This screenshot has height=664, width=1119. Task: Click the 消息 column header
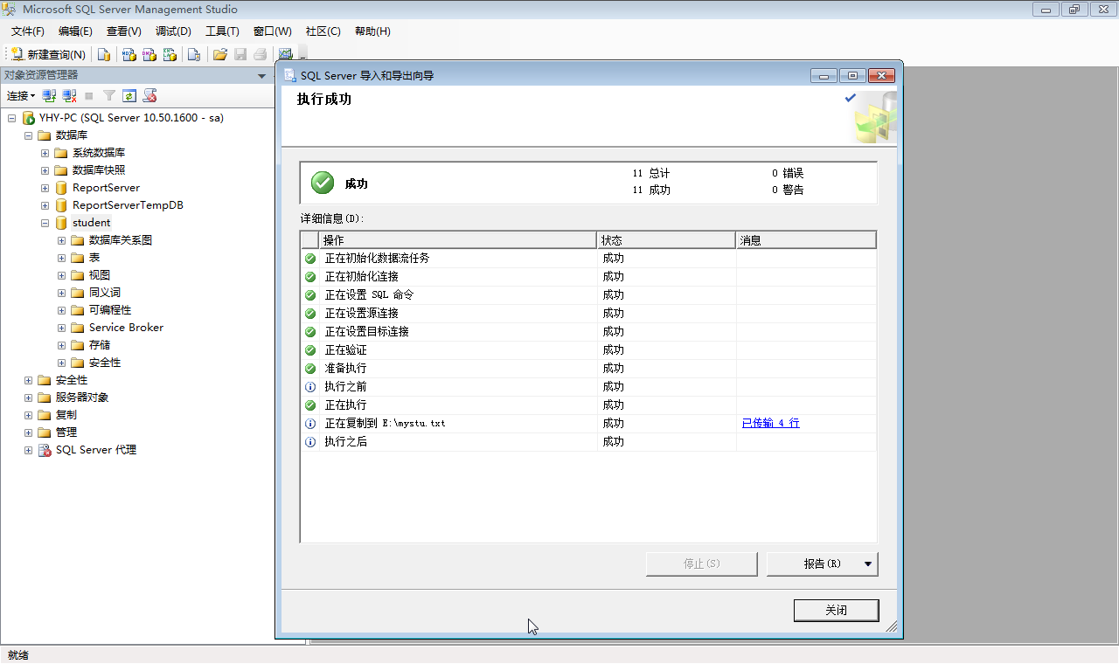[806, 240]
